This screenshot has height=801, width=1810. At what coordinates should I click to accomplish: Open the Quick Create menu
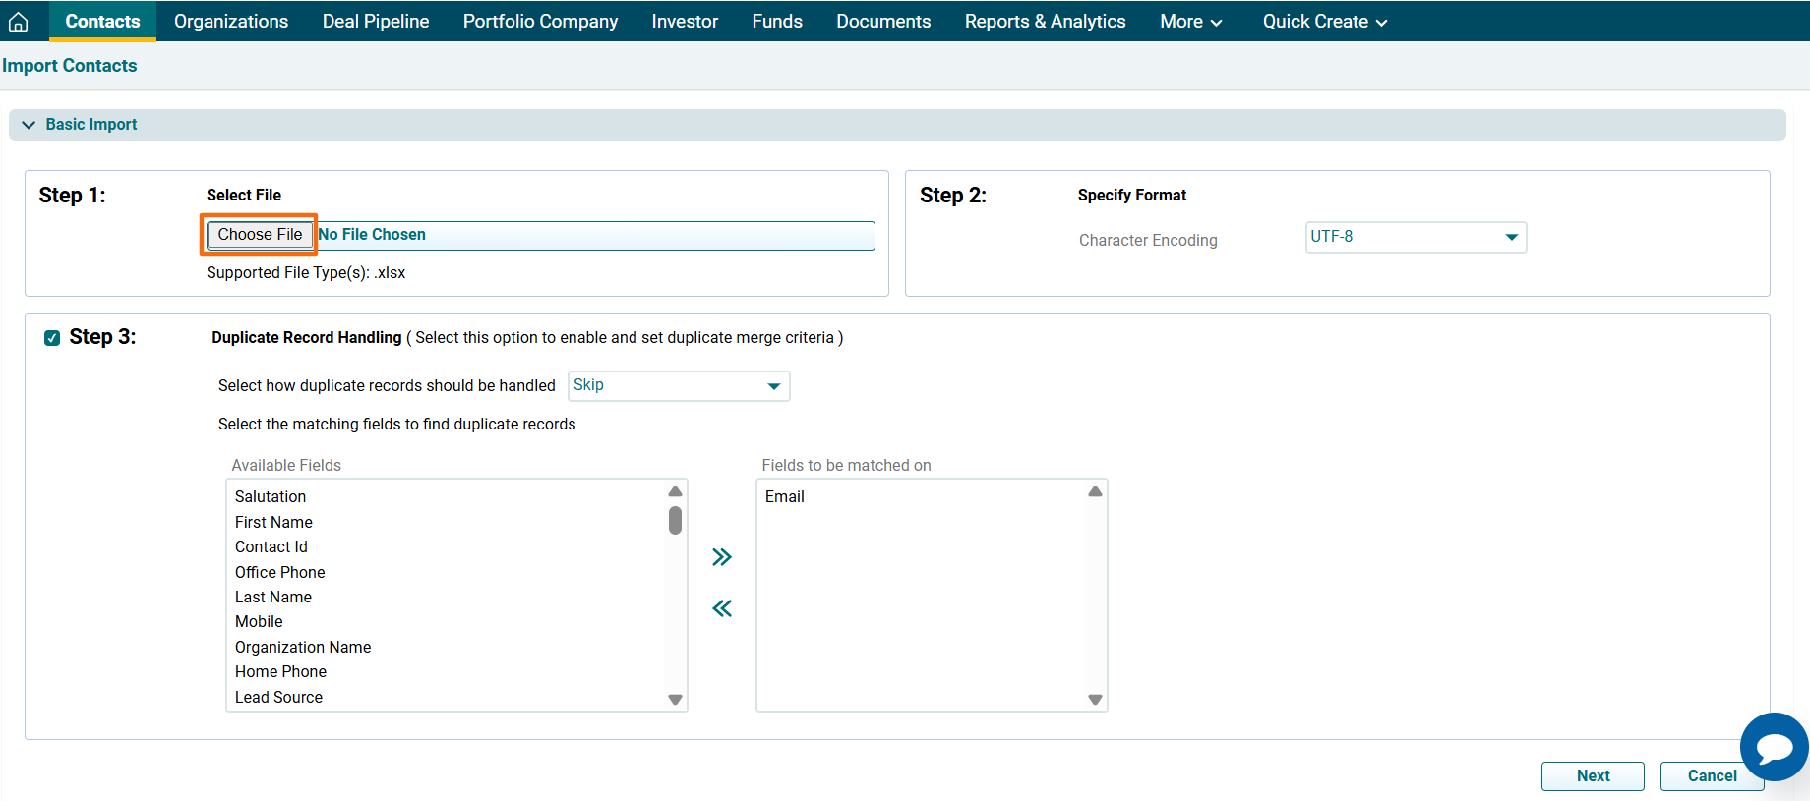click(x=1324, y=22)
